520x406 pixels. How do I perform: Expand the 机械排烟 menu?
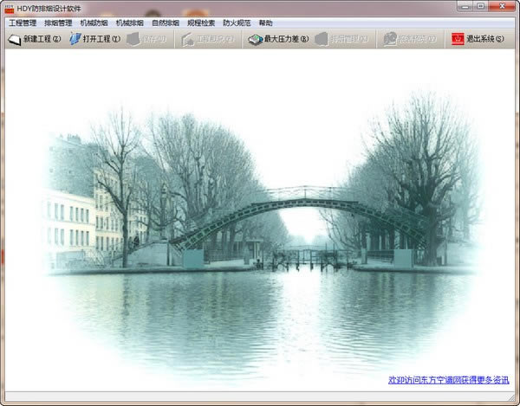tap(129, 23)
